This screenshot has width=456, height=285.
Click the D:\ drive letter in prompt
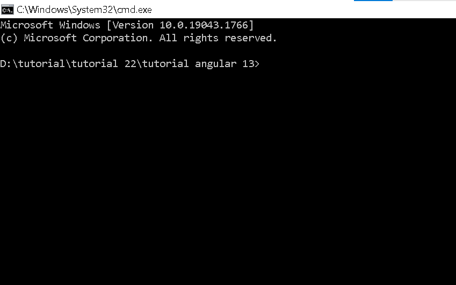coord(6,64)
